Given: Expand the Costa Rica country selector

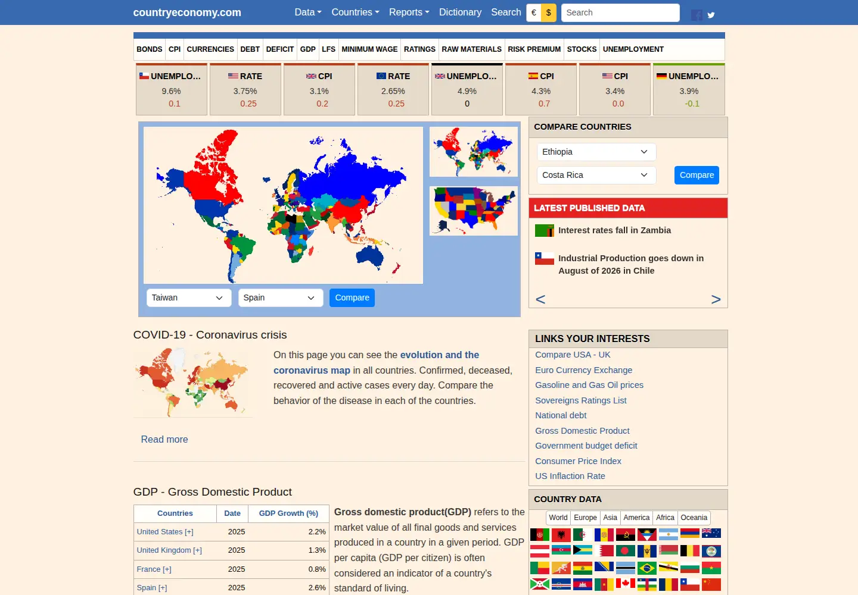Looking at the screenshot, I should click(x=596, y=175).
